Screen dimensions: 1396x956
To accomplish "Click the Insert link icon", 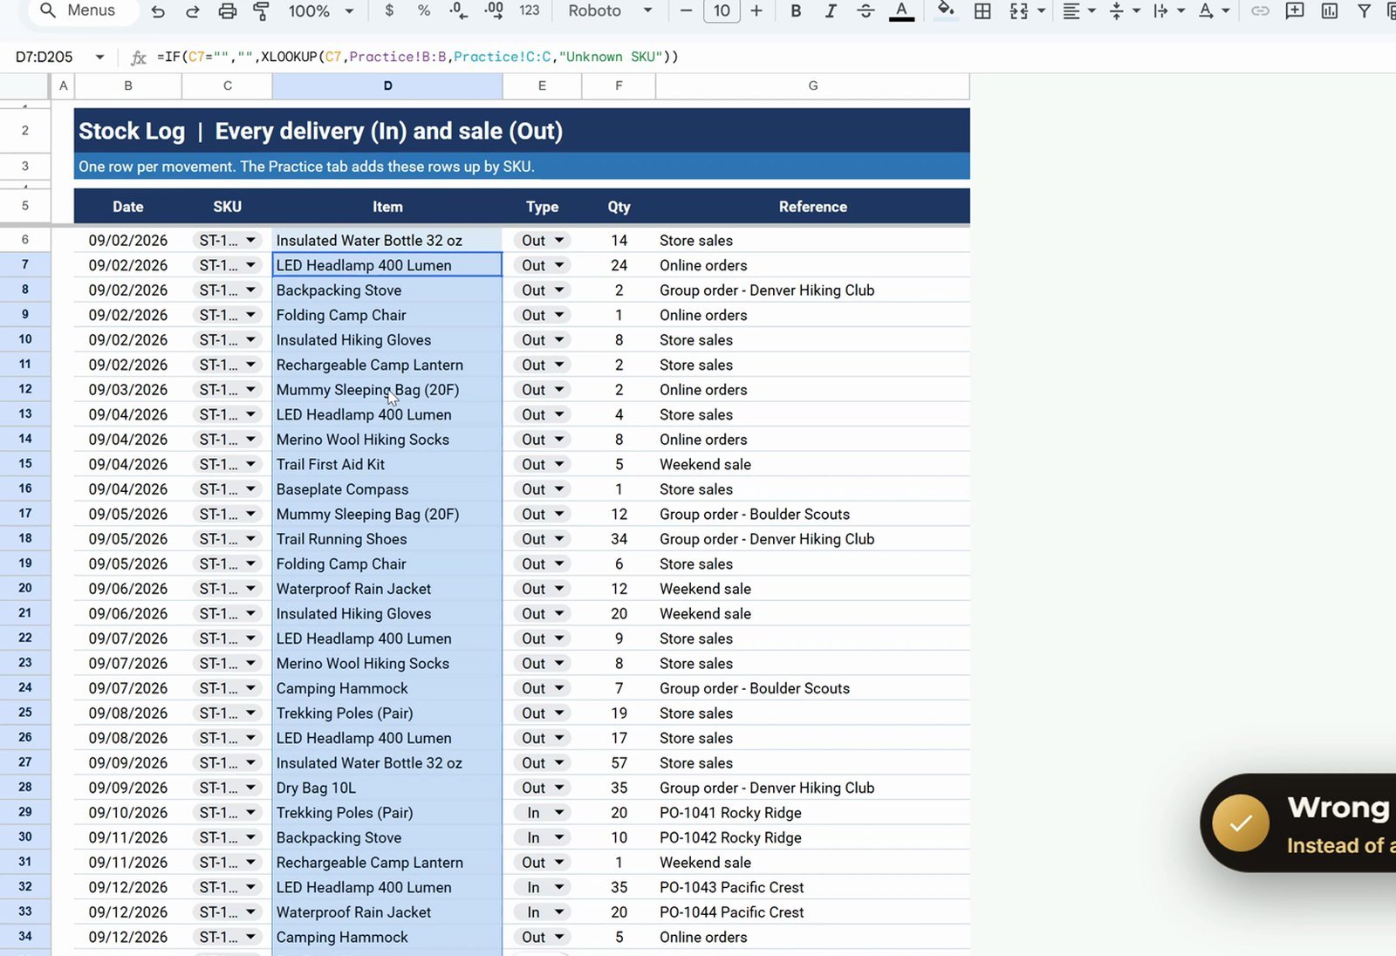I will (1260, 10).
